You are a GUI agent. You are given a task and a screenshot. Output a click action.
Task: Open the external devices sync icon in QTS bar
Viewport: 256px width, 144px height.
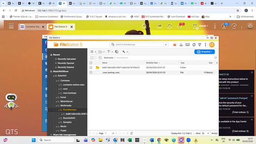pos(170,26)
